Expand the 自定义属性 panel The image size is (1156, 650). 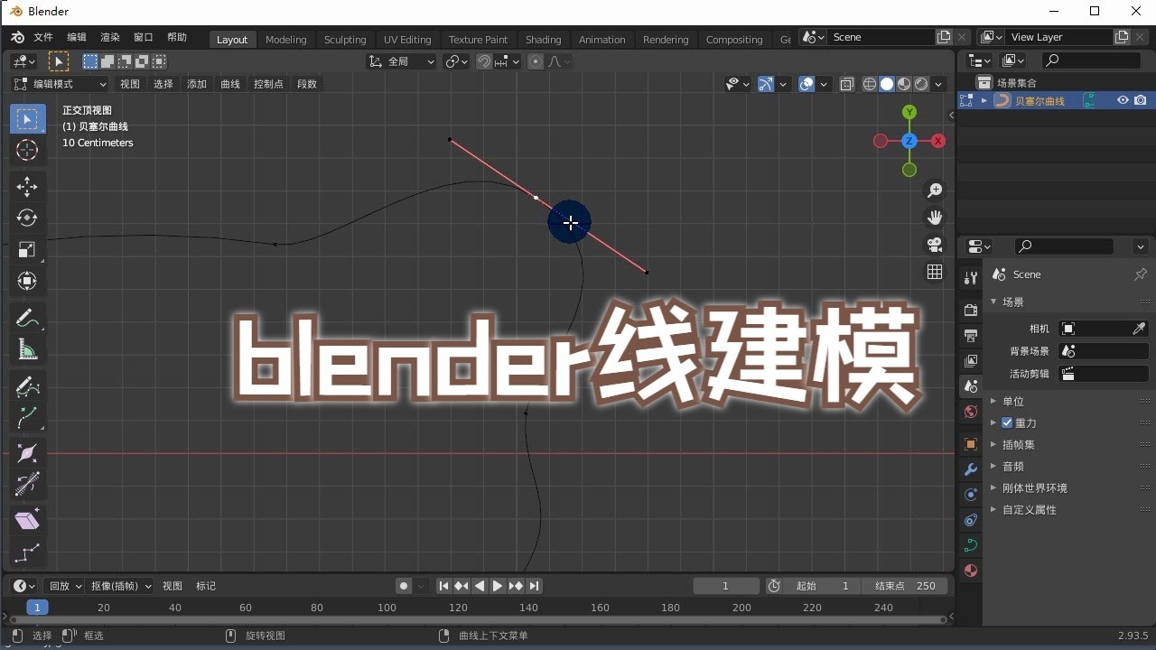coord(1030,509)
